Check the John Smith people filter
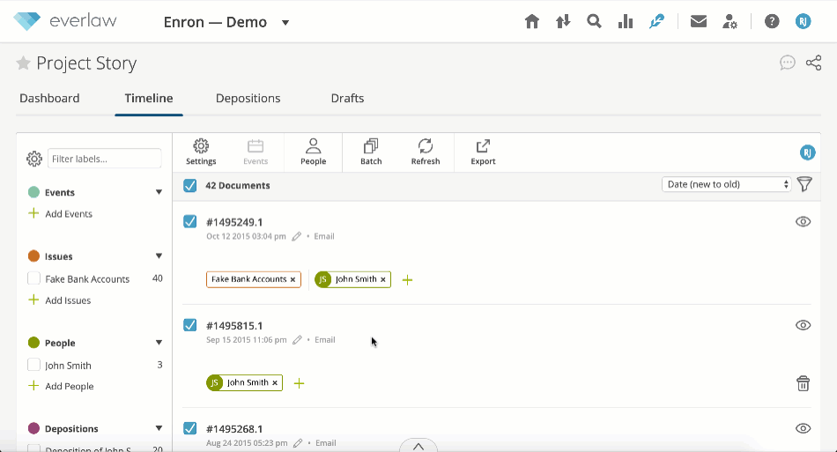The width and height of the screenshot is (837, 452). tap(33, 365)
